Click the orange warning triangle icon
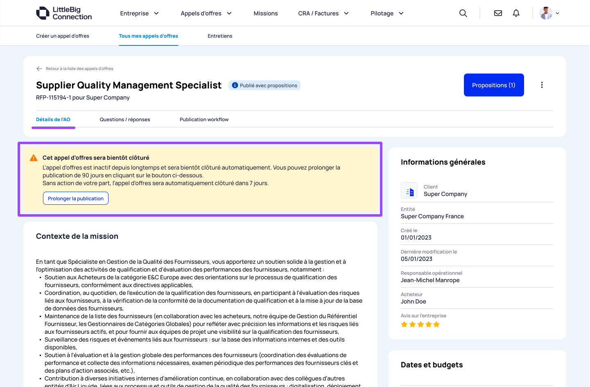Viewport: 590px width, 387px height. pyautogui.click(x=34, y=158)
